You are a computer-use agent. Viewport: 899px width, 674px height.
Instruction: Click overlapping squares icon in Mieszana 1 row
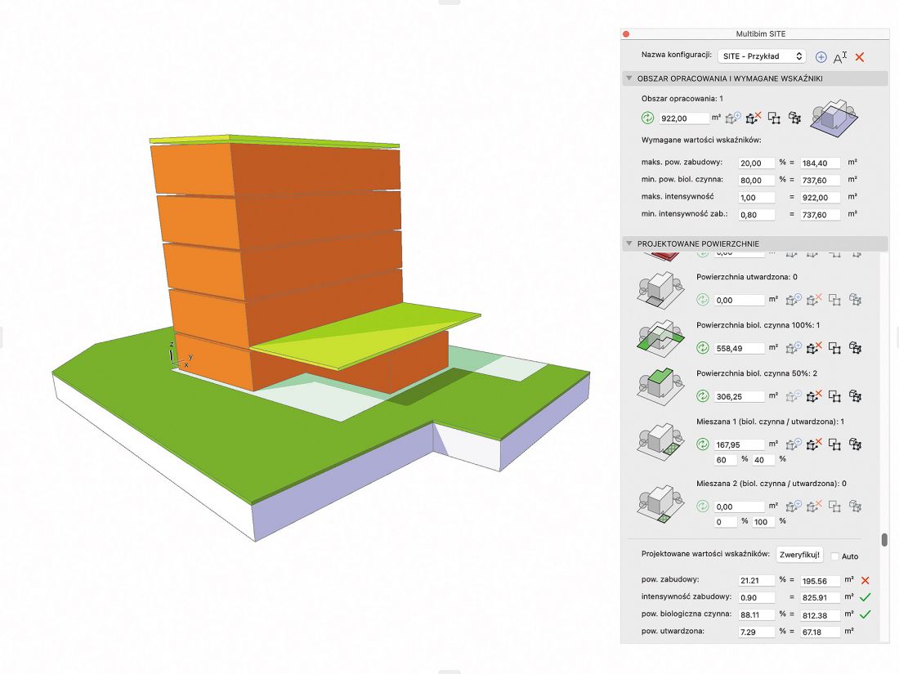tap(834, 444)
